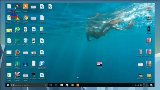
Task: Open WhatsApp desktop shortcut
Action: click(17, 30)
